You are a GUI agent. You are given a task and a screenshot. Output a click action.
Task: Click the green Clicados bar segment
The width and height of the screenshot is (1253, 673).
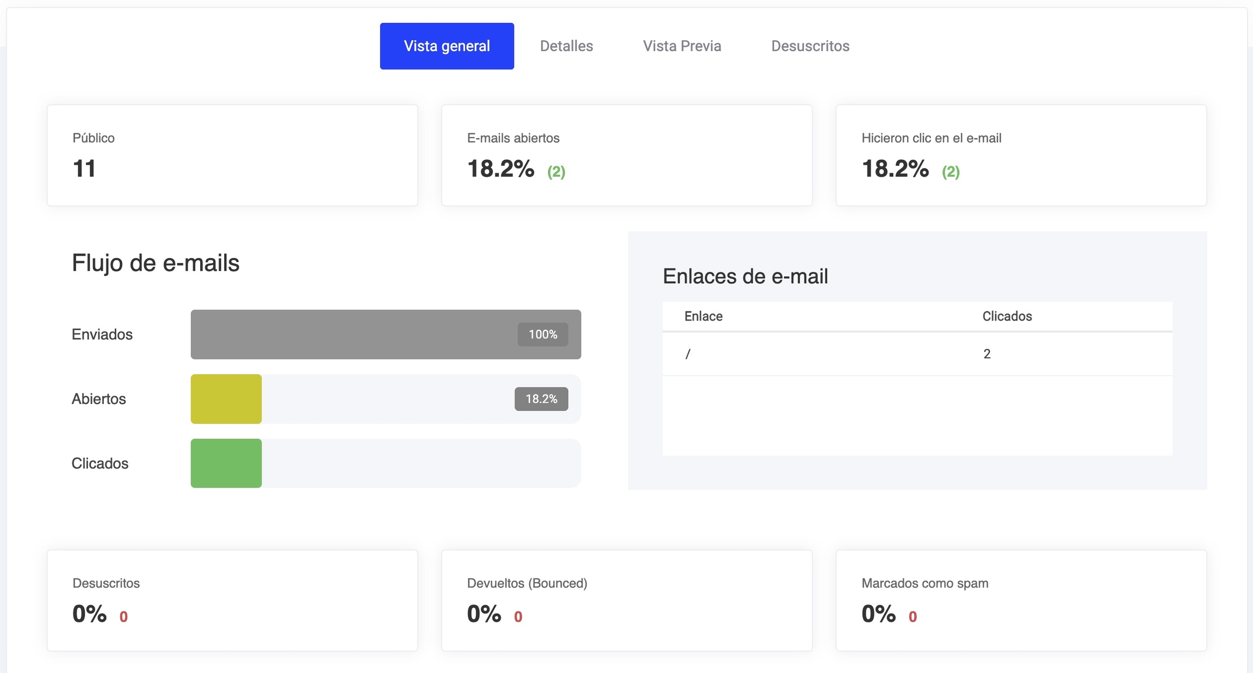tap(226, 463)
